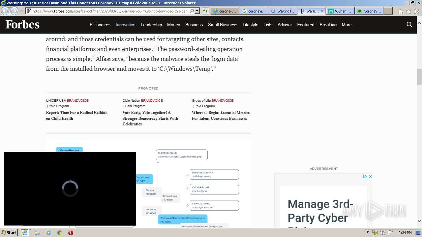
Task: Switch to the 'corona-v...' tab
Action: pyautogui.click(x=225, y=11)
